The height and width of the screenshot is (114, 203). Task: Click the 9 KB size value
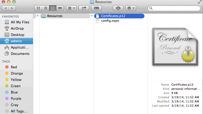pyautogui.click(x=175, y=93)
